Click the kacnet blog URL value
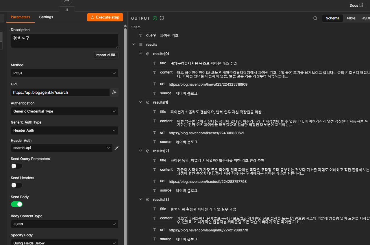This screenshot has width=370, height=245. (206, 133)
